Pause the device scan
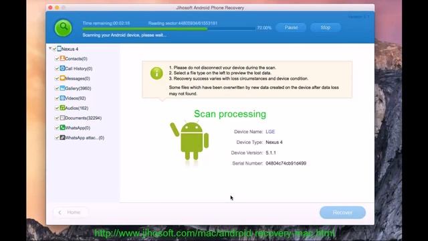Image resolution: width=428 pixels, height=241 pixels. tap(291, 27)
